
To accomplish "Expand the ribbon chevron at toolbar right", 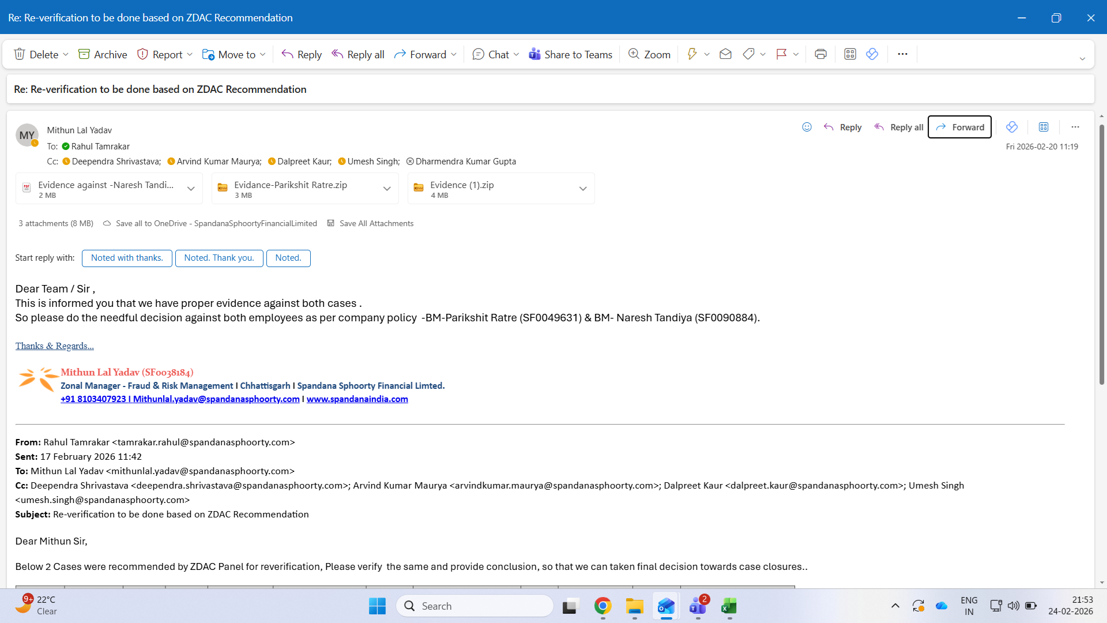I will [x=1082, y=59].
